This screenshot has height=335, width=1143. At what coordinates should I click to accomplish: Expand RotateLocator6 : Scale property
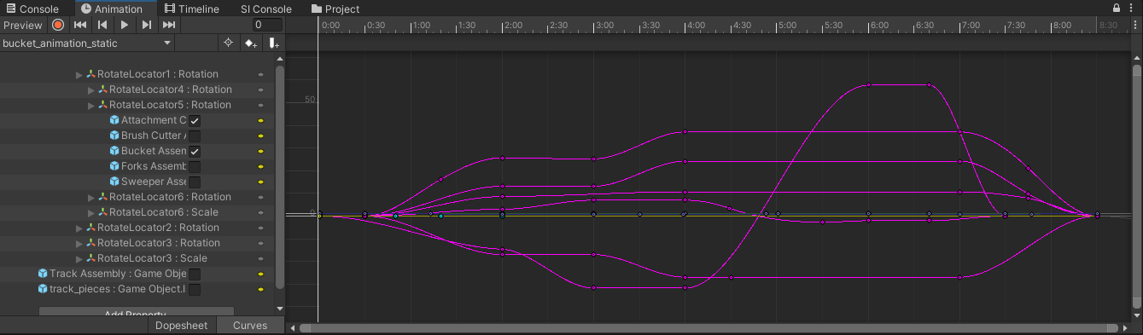[x=91, y=212]
